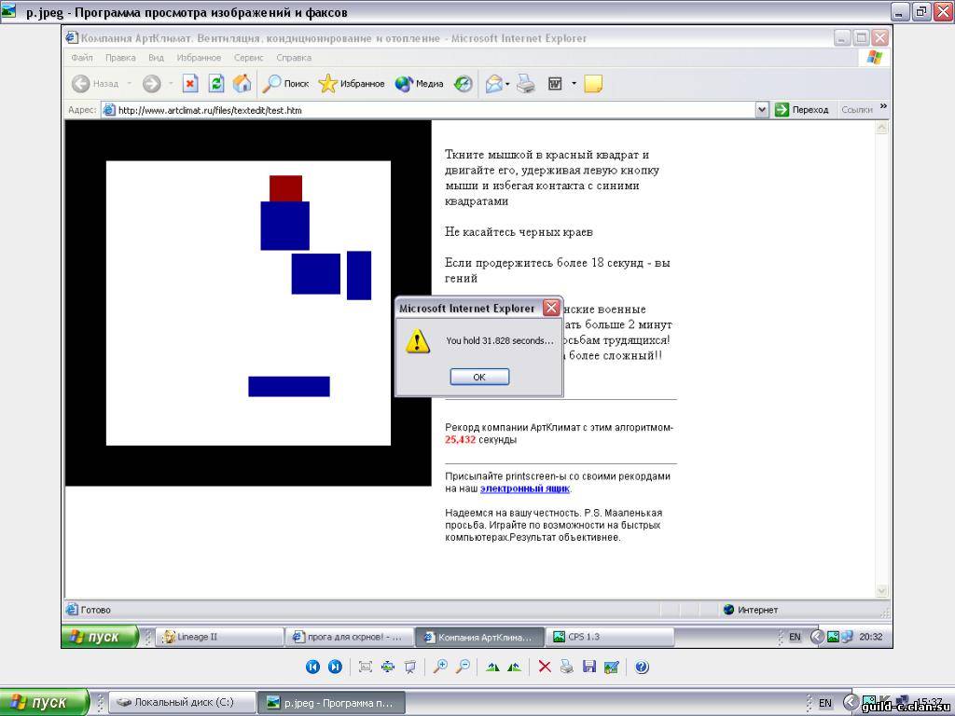955x716 pixels.
Task: Click the yellow note icon in IE toolbar
Action: click(593, 83)
